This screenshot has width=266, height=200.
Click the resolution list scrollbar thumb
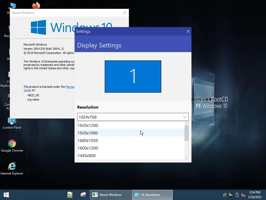[x=187, y=133]
